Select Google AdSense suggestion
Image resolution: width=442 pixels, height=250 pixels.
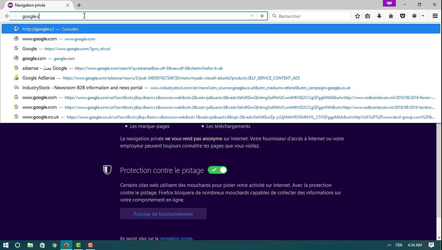pyautogui.click(x=221, y=78)
